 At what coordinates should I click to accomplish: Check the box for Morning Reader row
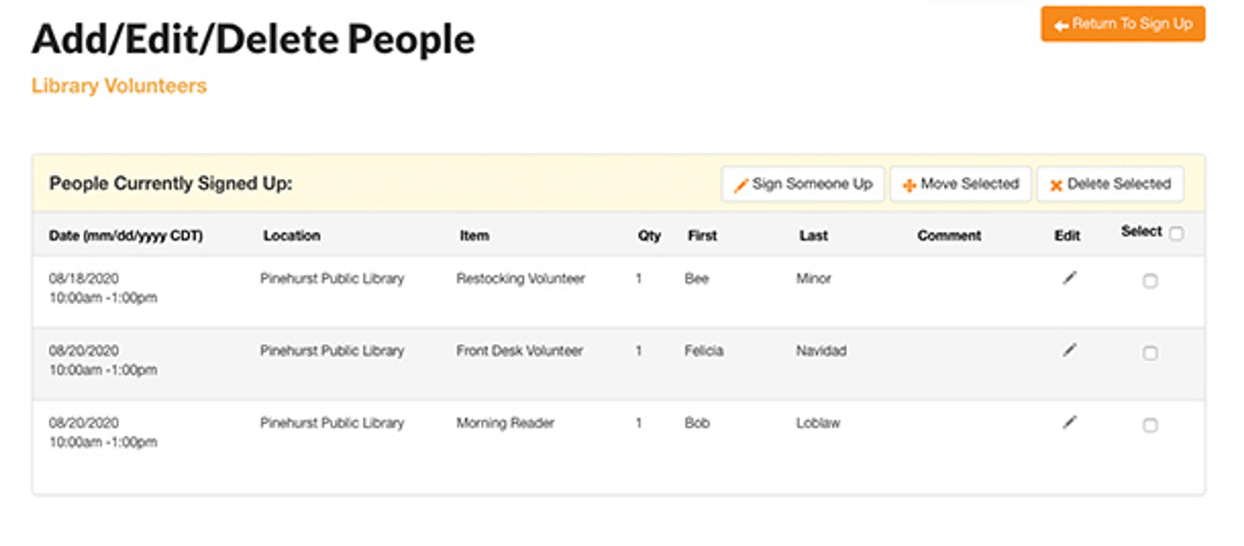[1150, 425]
